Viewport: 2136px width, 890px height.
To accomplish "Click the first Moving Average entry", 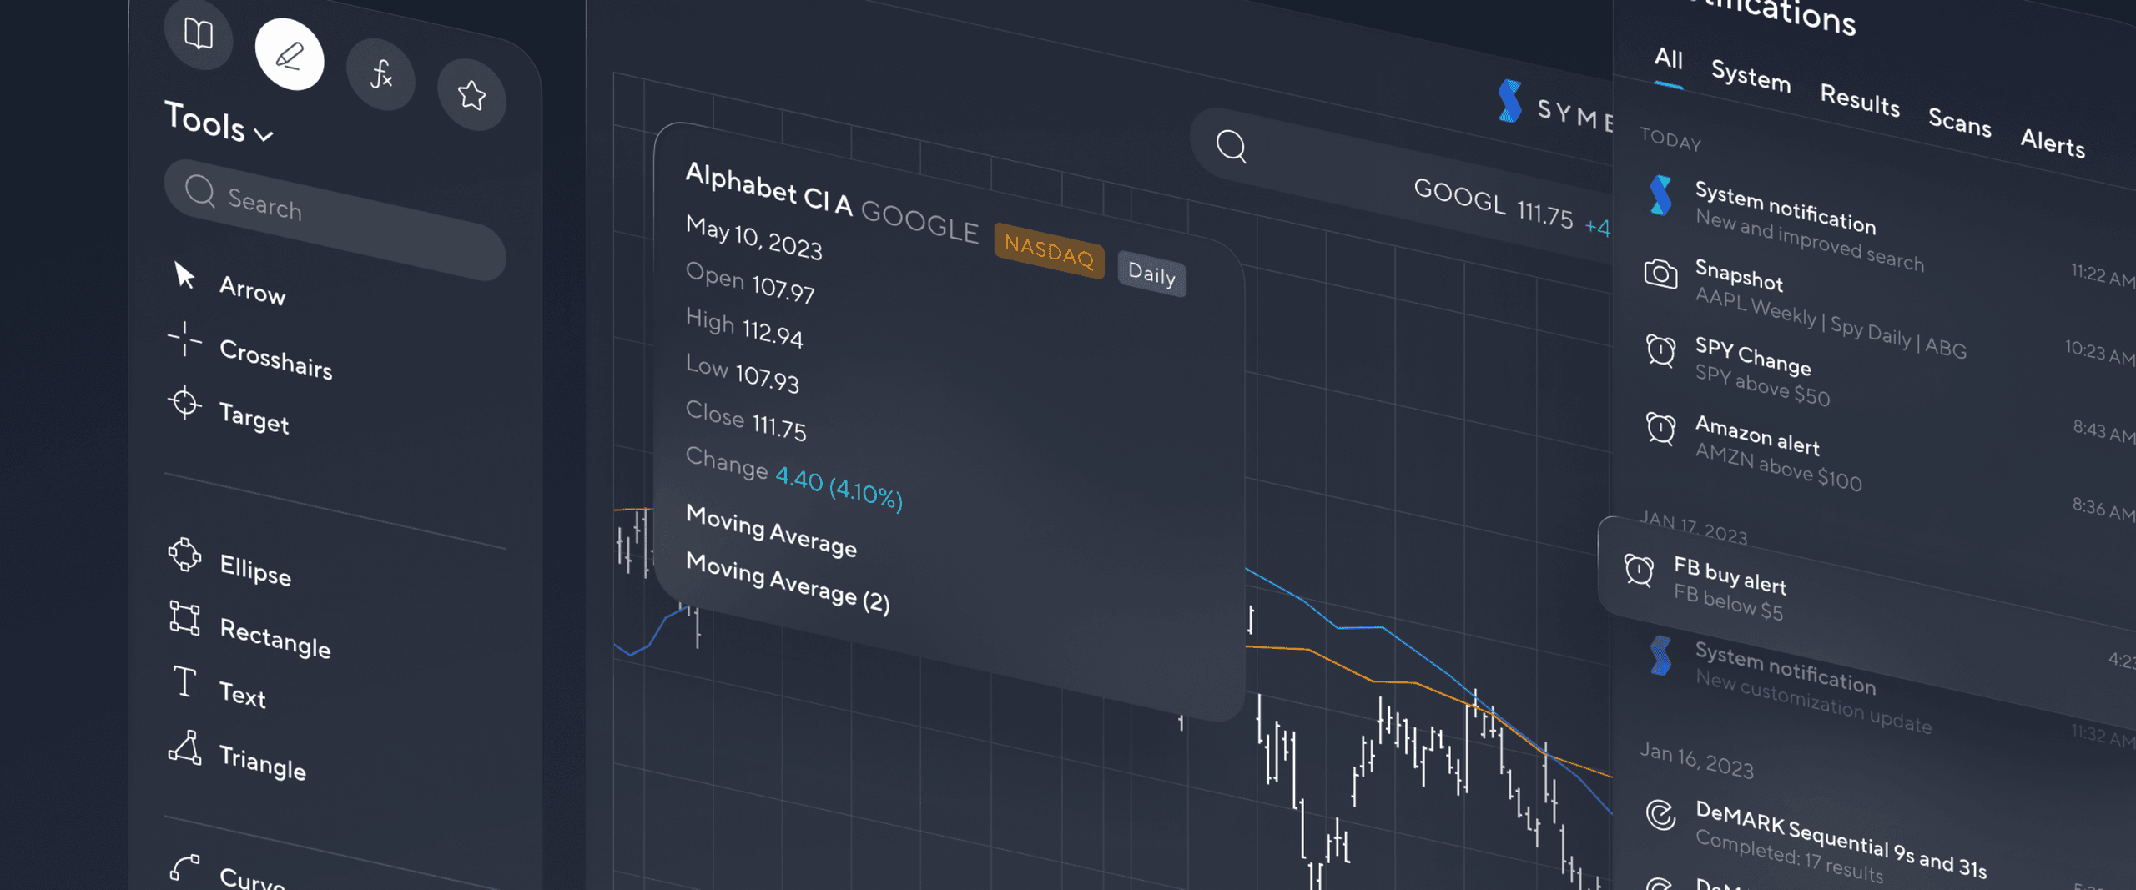I will point(771,530).
